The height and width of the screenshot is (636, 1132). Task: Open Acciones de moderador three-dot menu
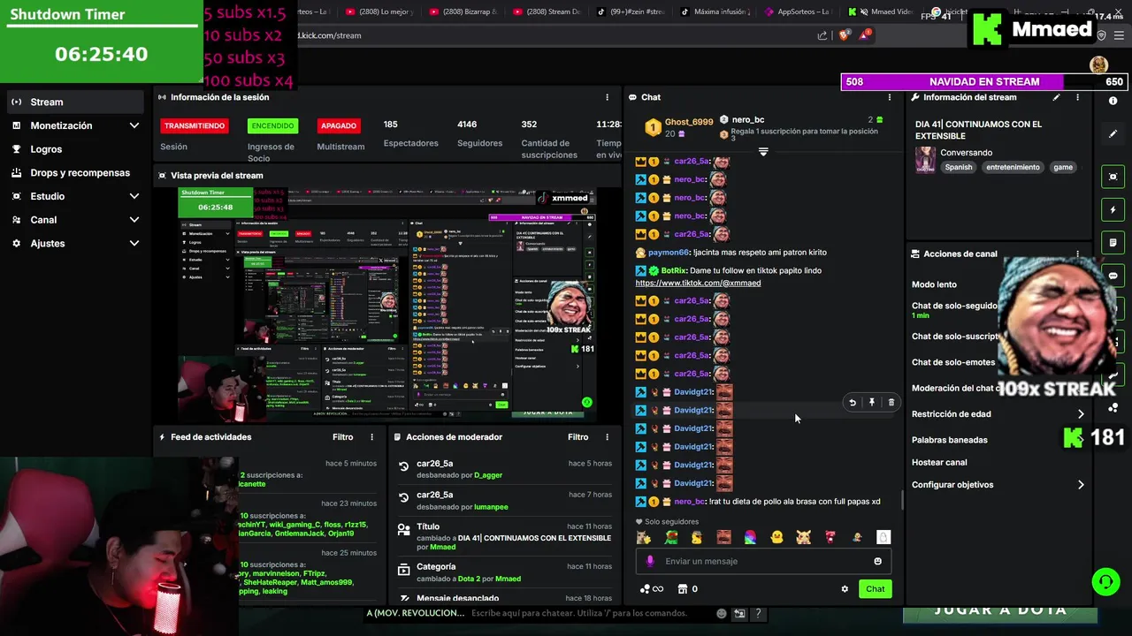pos(607,437)
